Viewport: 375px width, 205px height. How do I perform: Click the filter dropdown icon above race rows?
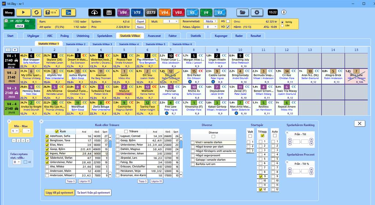click(x=15, y=50)
